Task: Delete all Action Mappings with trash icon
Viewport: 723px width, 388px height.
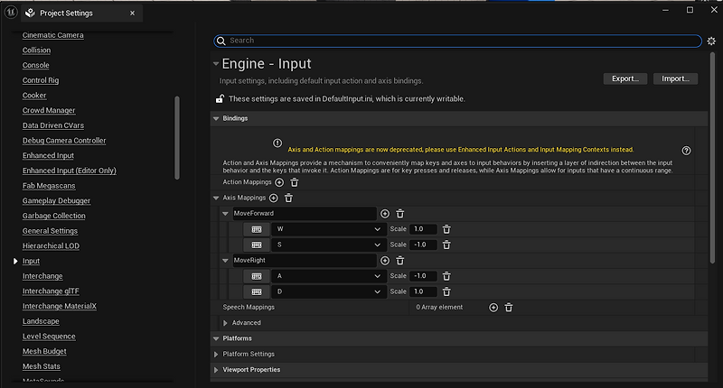Action: [x=294, y=182]
